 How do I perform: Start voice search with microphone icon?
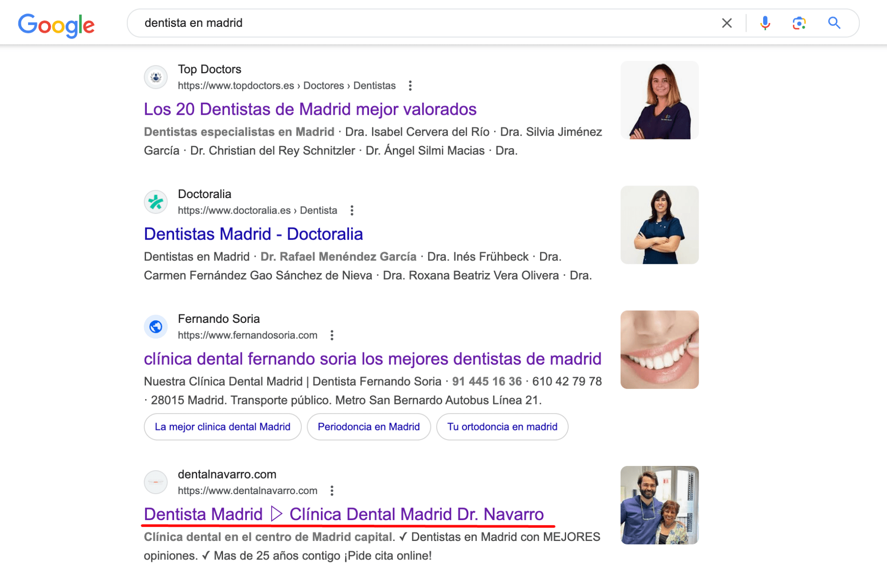pos(765,23)
